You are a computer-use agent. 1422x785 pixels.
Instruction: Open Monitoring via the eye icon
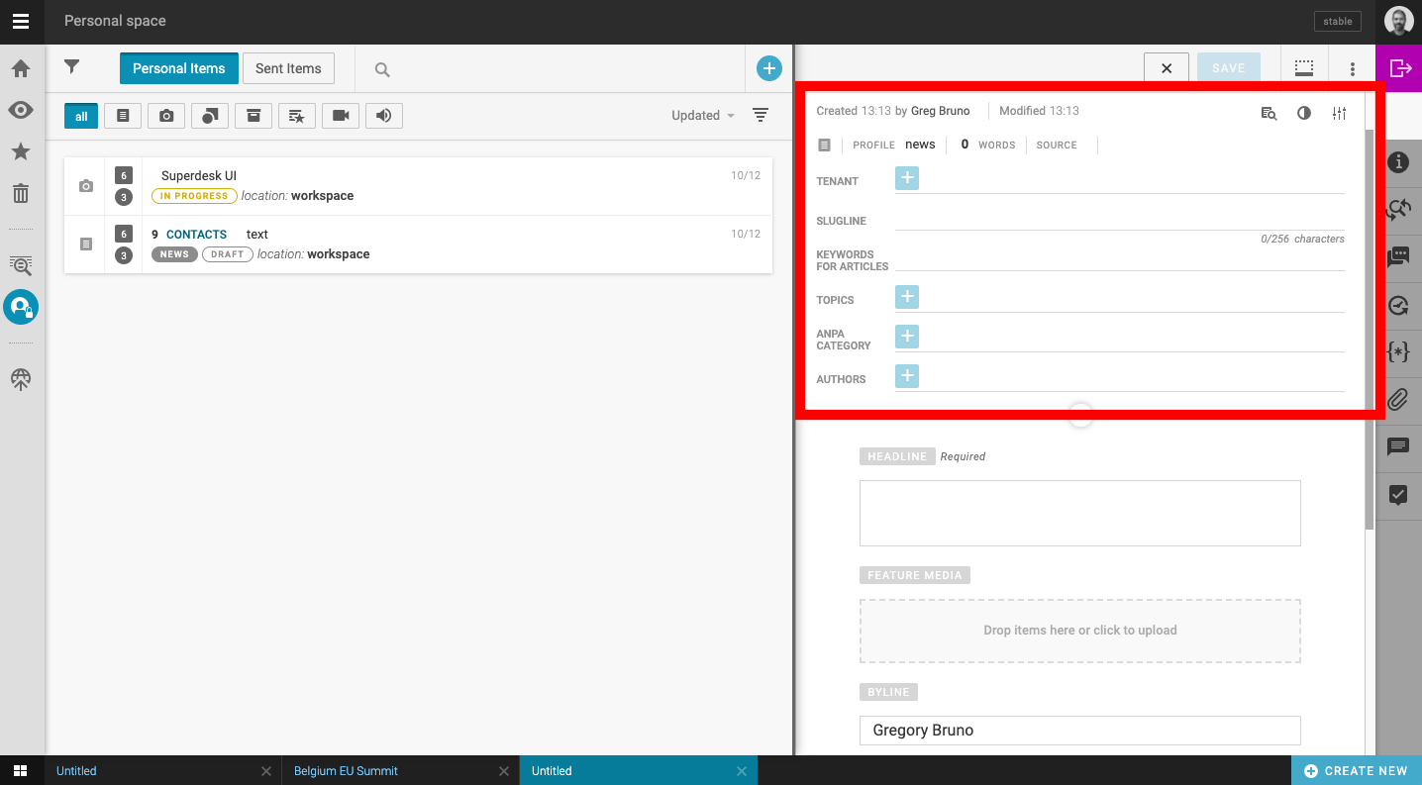21,110
